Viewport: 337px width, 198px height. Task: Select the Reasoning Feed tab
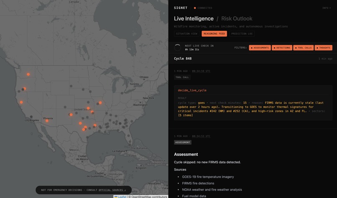click(x=214, y=34)
